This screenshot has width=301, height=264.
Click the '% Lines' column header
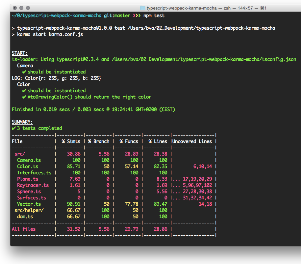[158, 141]
